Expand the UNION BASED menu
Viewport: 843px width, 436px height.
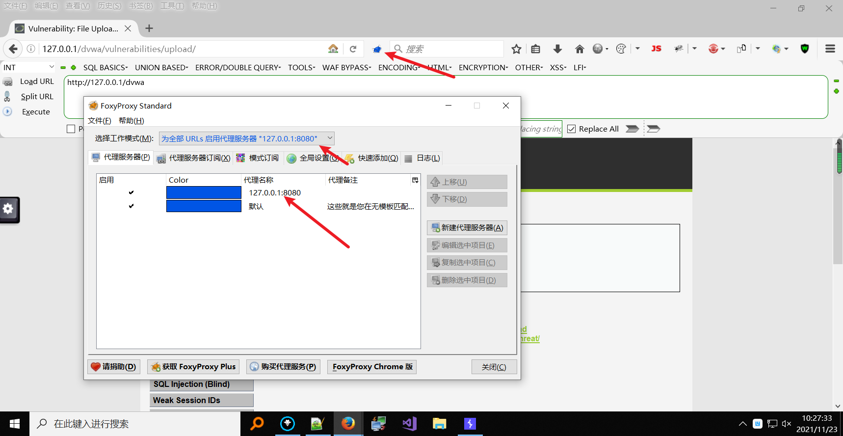(161, 68)
